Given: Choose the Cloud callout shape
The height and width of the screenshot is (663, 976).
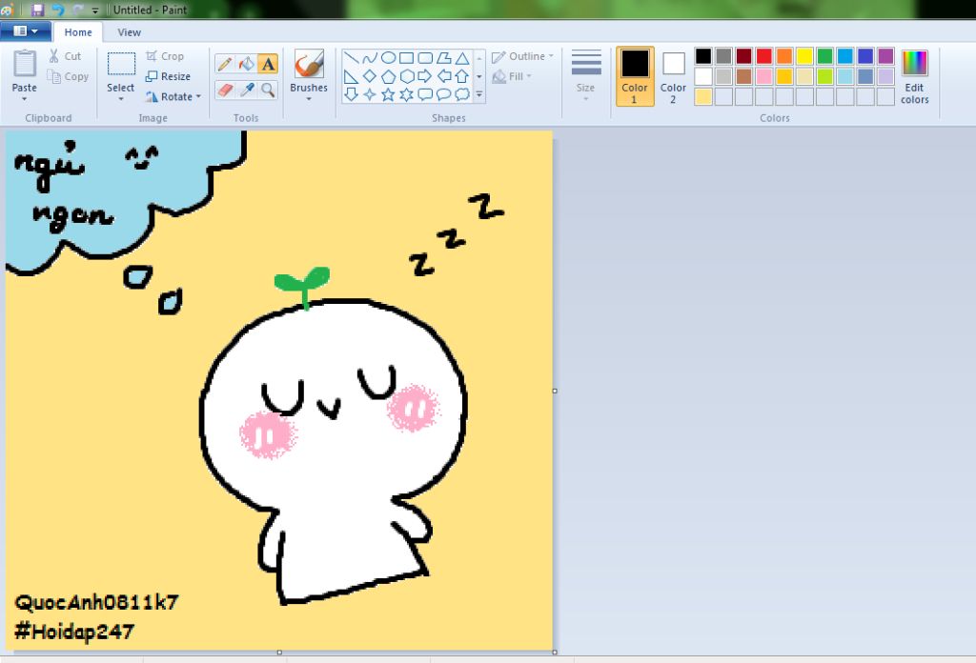Looking at the screenshot, I should [462, 94].
